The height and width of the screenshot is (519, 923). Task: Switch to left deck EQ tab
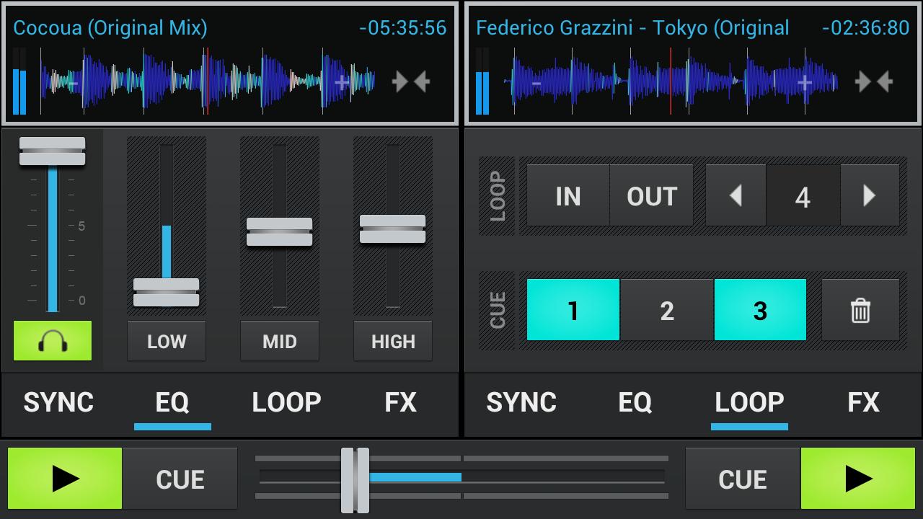tap(172, 402)
